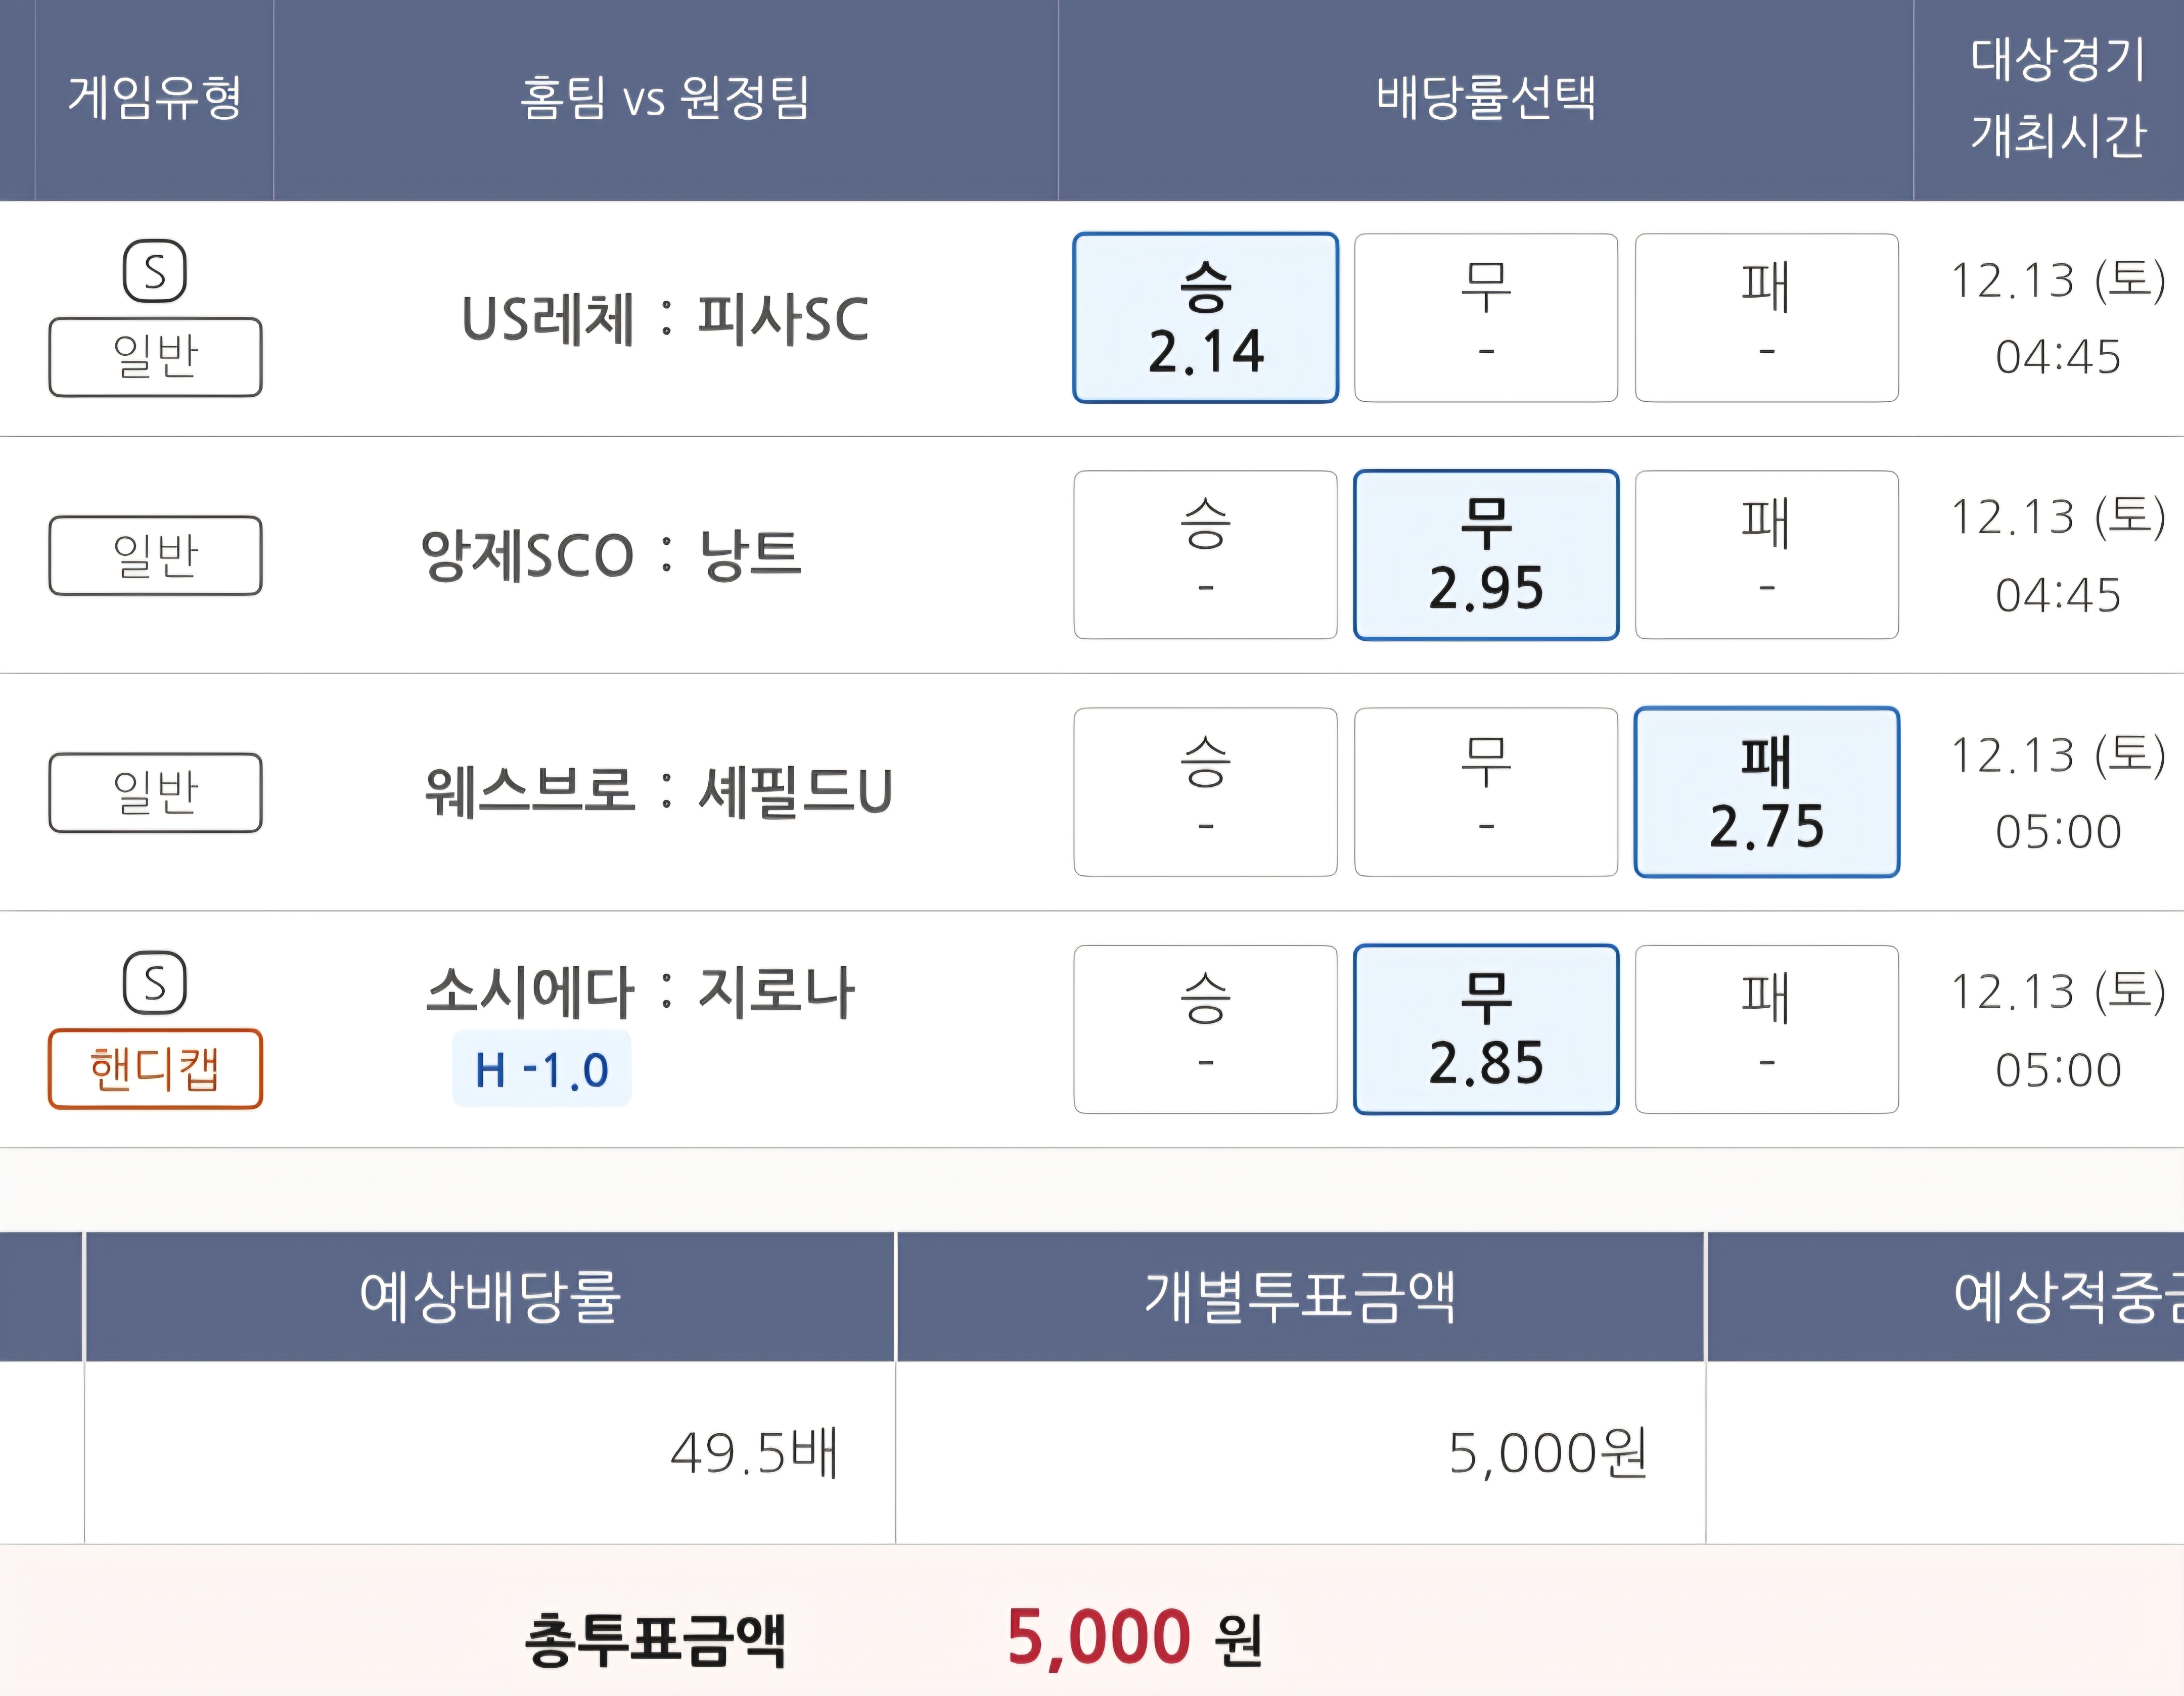Deselect 무 2.95 for 앙제SCO vs 낭트
The height and width of the screenshot is (1696, 2184).
click(1485, 555)
